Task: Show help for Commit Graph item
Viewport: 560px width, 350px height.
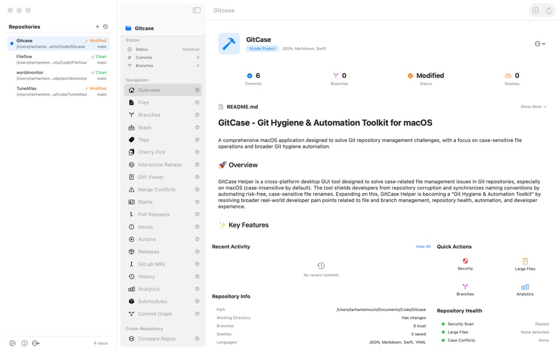Action: tap(197, 314)
